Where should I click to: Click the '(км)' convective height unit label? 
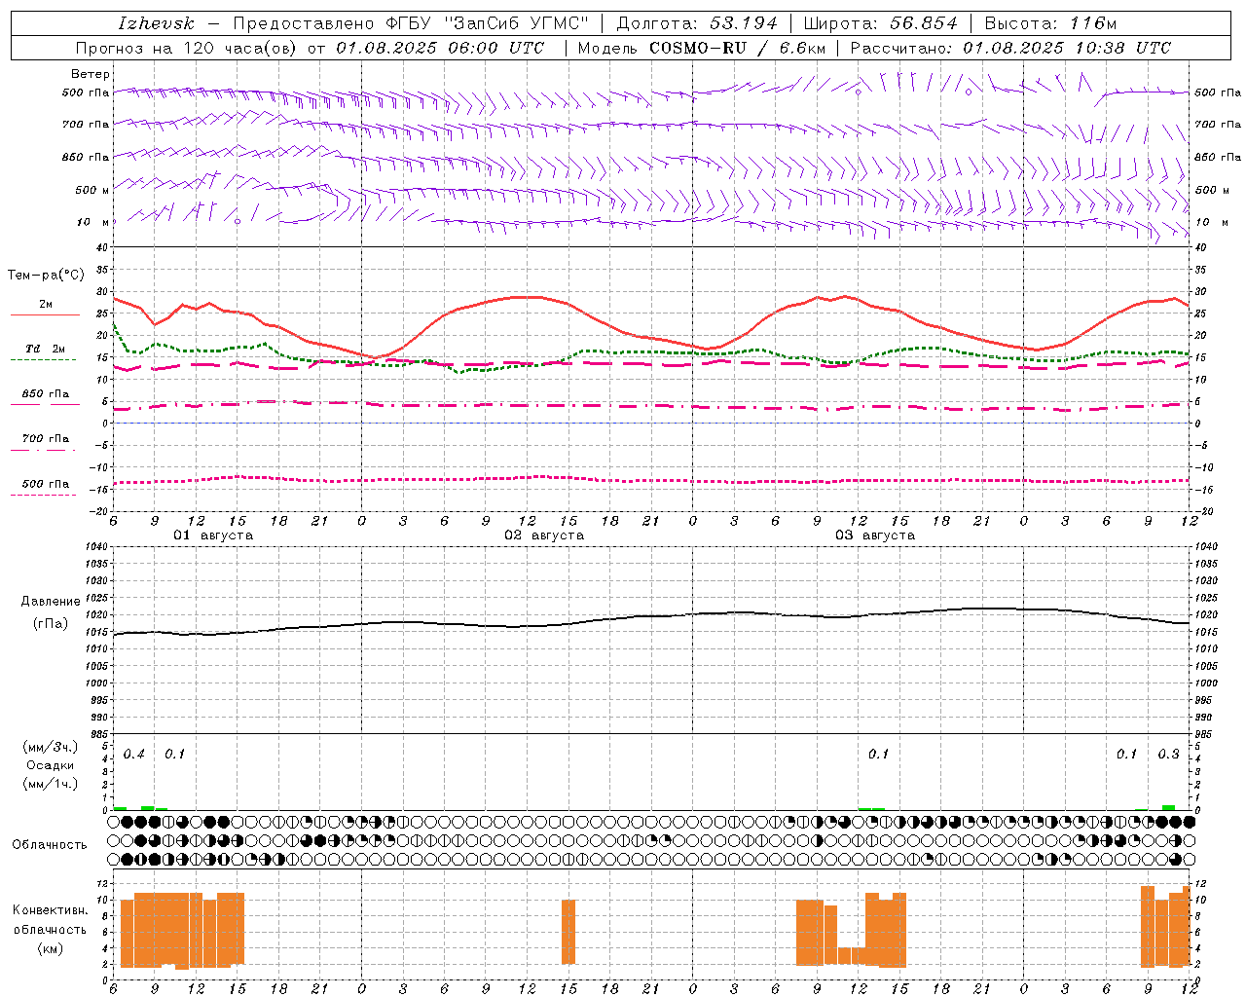[51, 949]
